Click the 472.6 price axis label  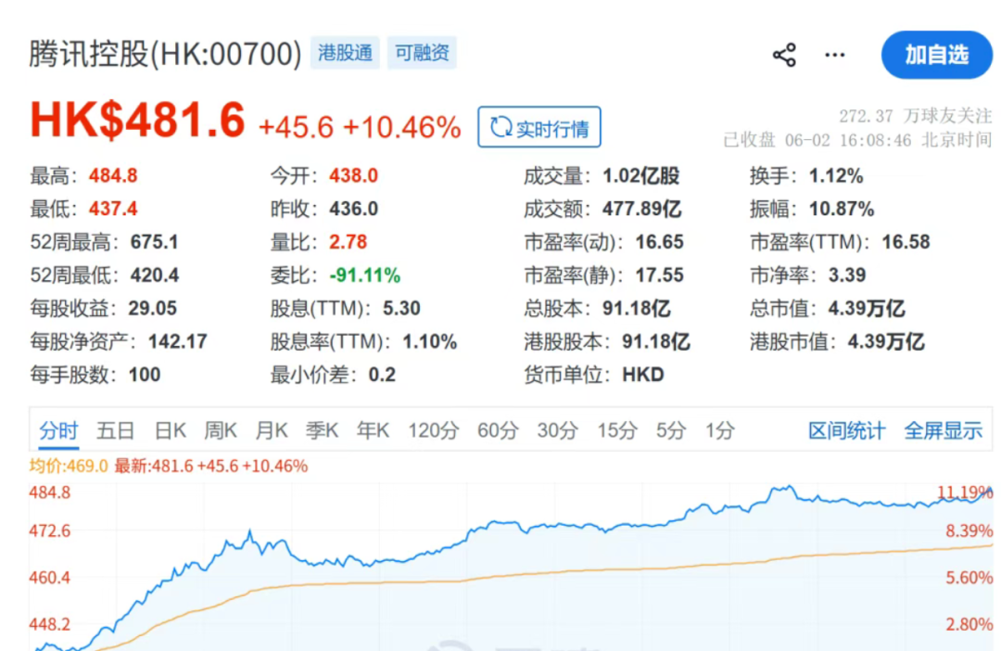click(x=50, y=530)
